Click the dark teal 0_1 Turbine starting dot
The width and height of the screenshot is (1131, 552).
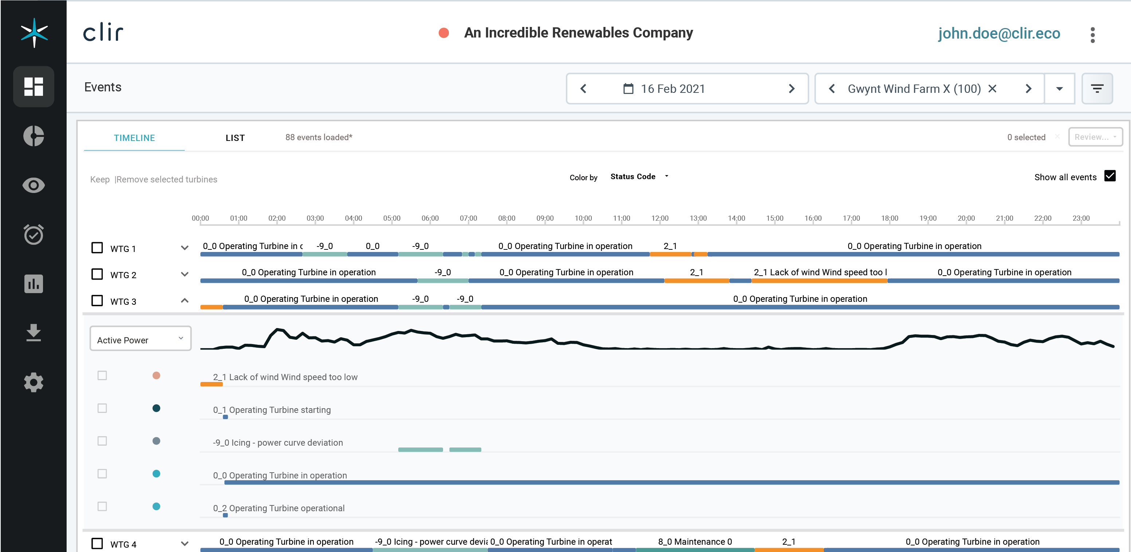[x=156, y=409]
